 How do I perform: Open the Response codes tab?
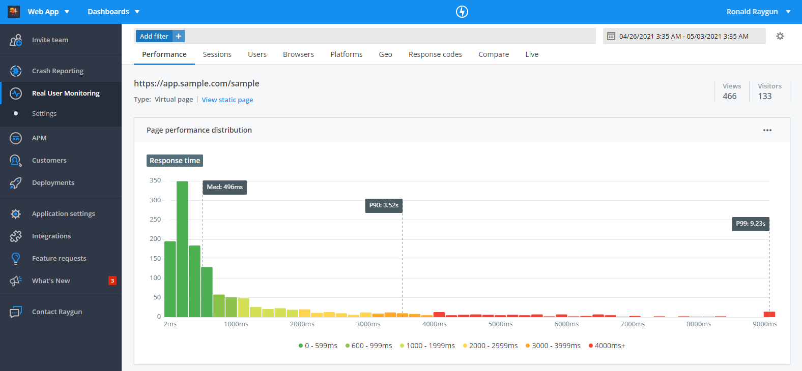[x=435, y=54]
